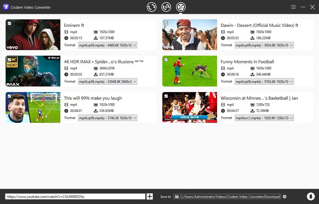Viewport: 319px width, 204px height.
Task: Toggle the 4K HDR IMAX Spider video checkbox
Action: point(10,60)
